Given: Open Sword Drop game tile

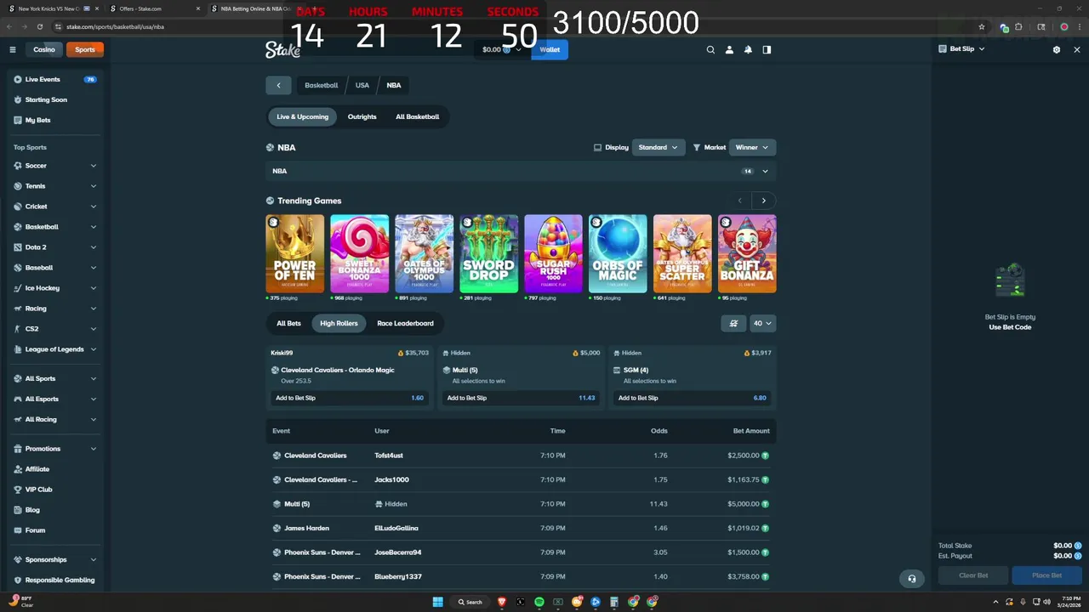Looking at the screenshot, I should (x=488, y=253).
